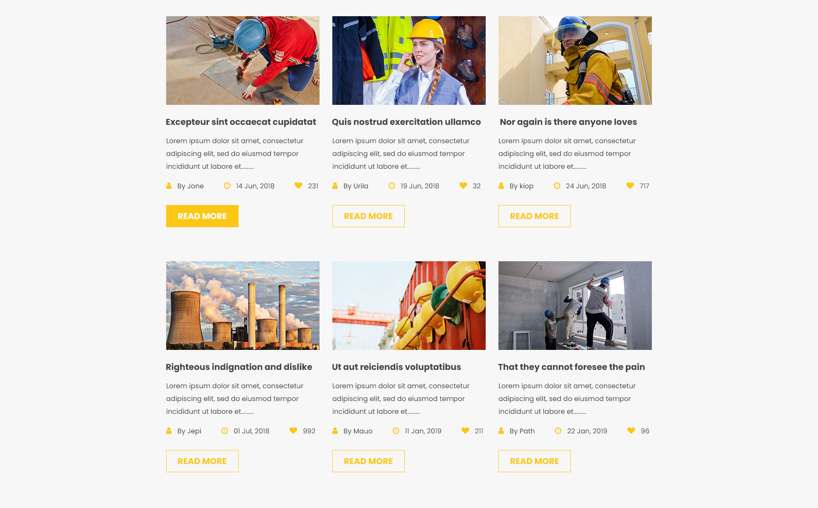Click Read More under Quis nostrud exercitation
The height and width of the screenshot is (508, 818).
tap(369, 216)
